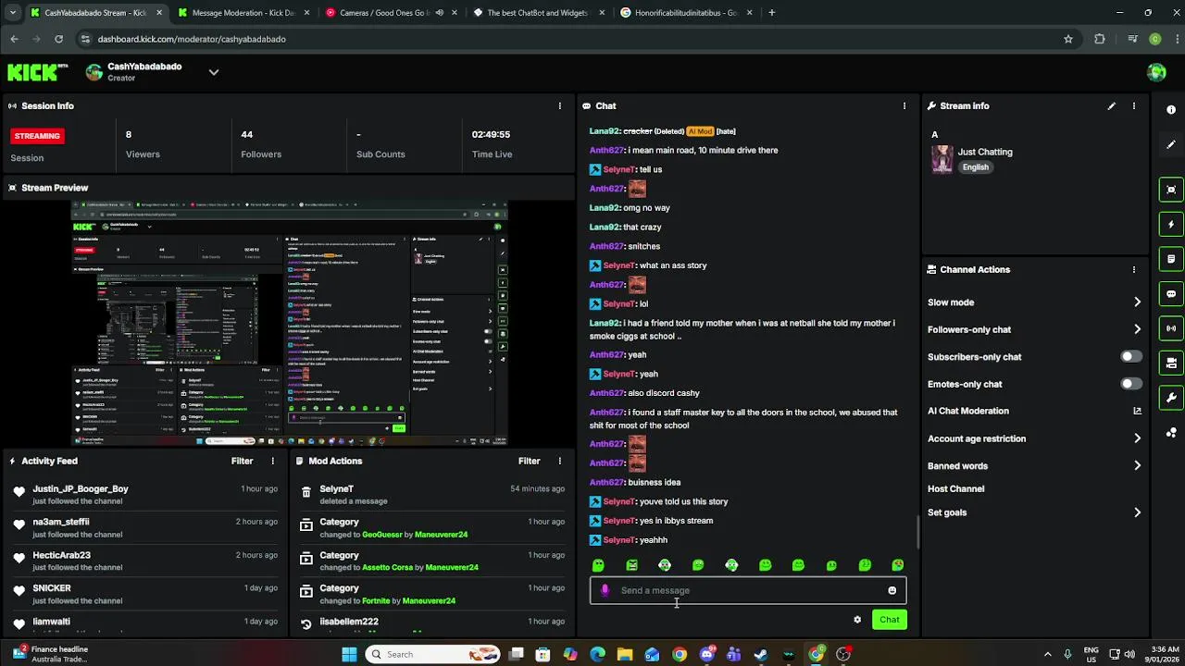Click the Just Chatting category thumbnail
The image size is (1185, 666).
942,160
